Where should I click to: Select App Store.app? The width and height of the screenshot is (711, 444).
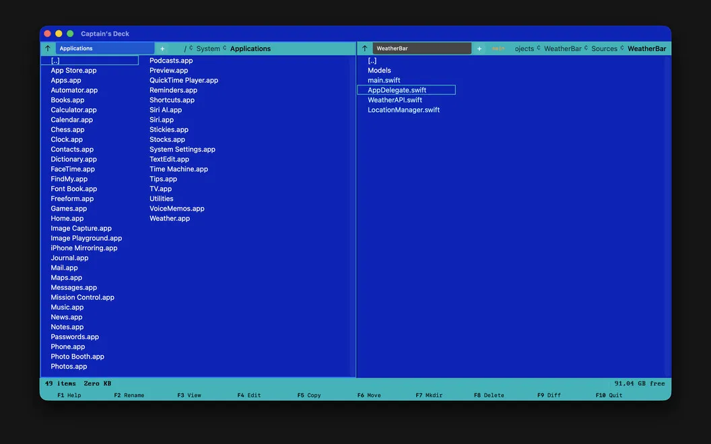73,70
